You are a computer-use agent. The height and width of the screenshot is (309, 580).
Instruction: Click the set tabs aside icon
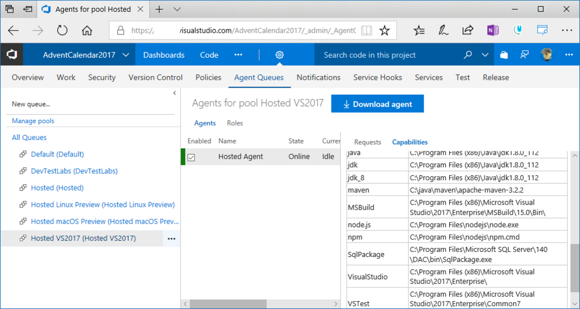27,9
